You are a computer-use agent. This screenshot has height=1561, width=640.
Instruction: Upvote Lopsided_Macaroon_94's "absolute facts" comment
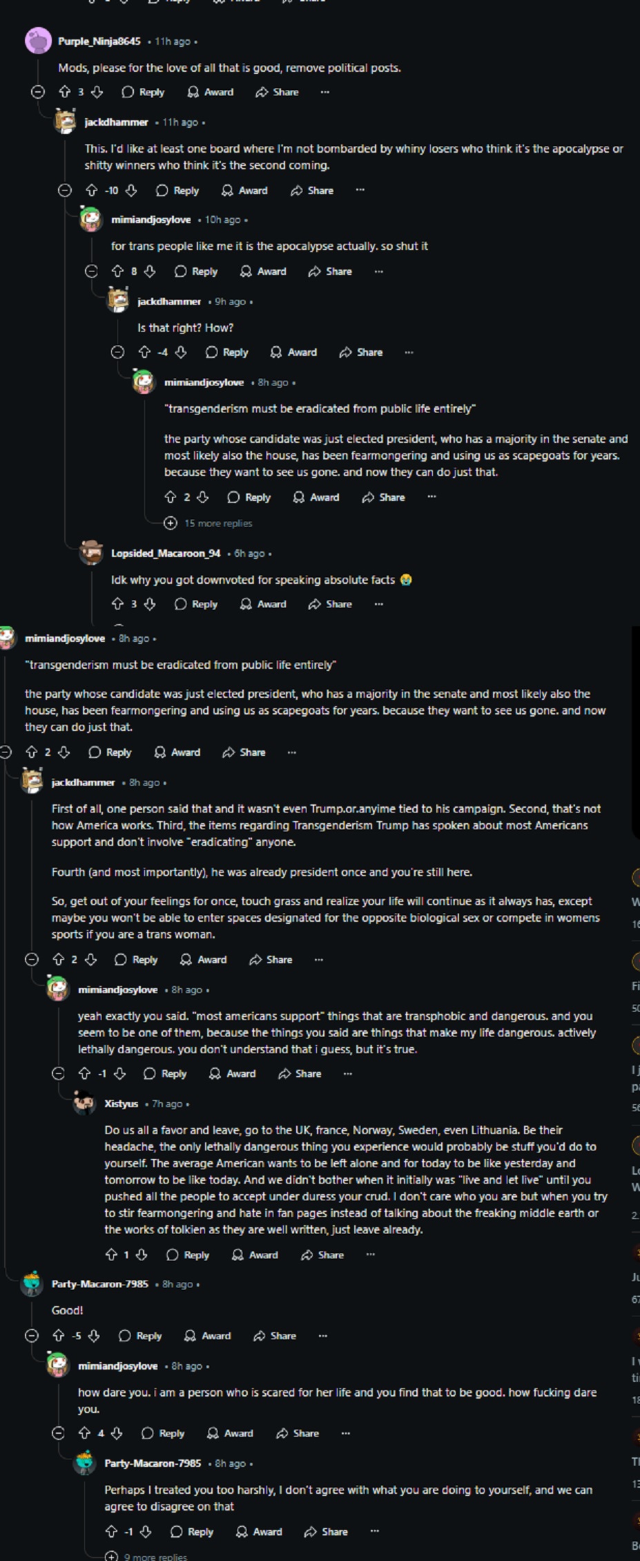pos(117,604)
